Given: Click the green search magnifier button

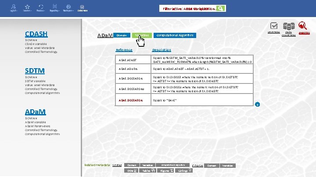Looking at the screenshot, I should [221, 8].
